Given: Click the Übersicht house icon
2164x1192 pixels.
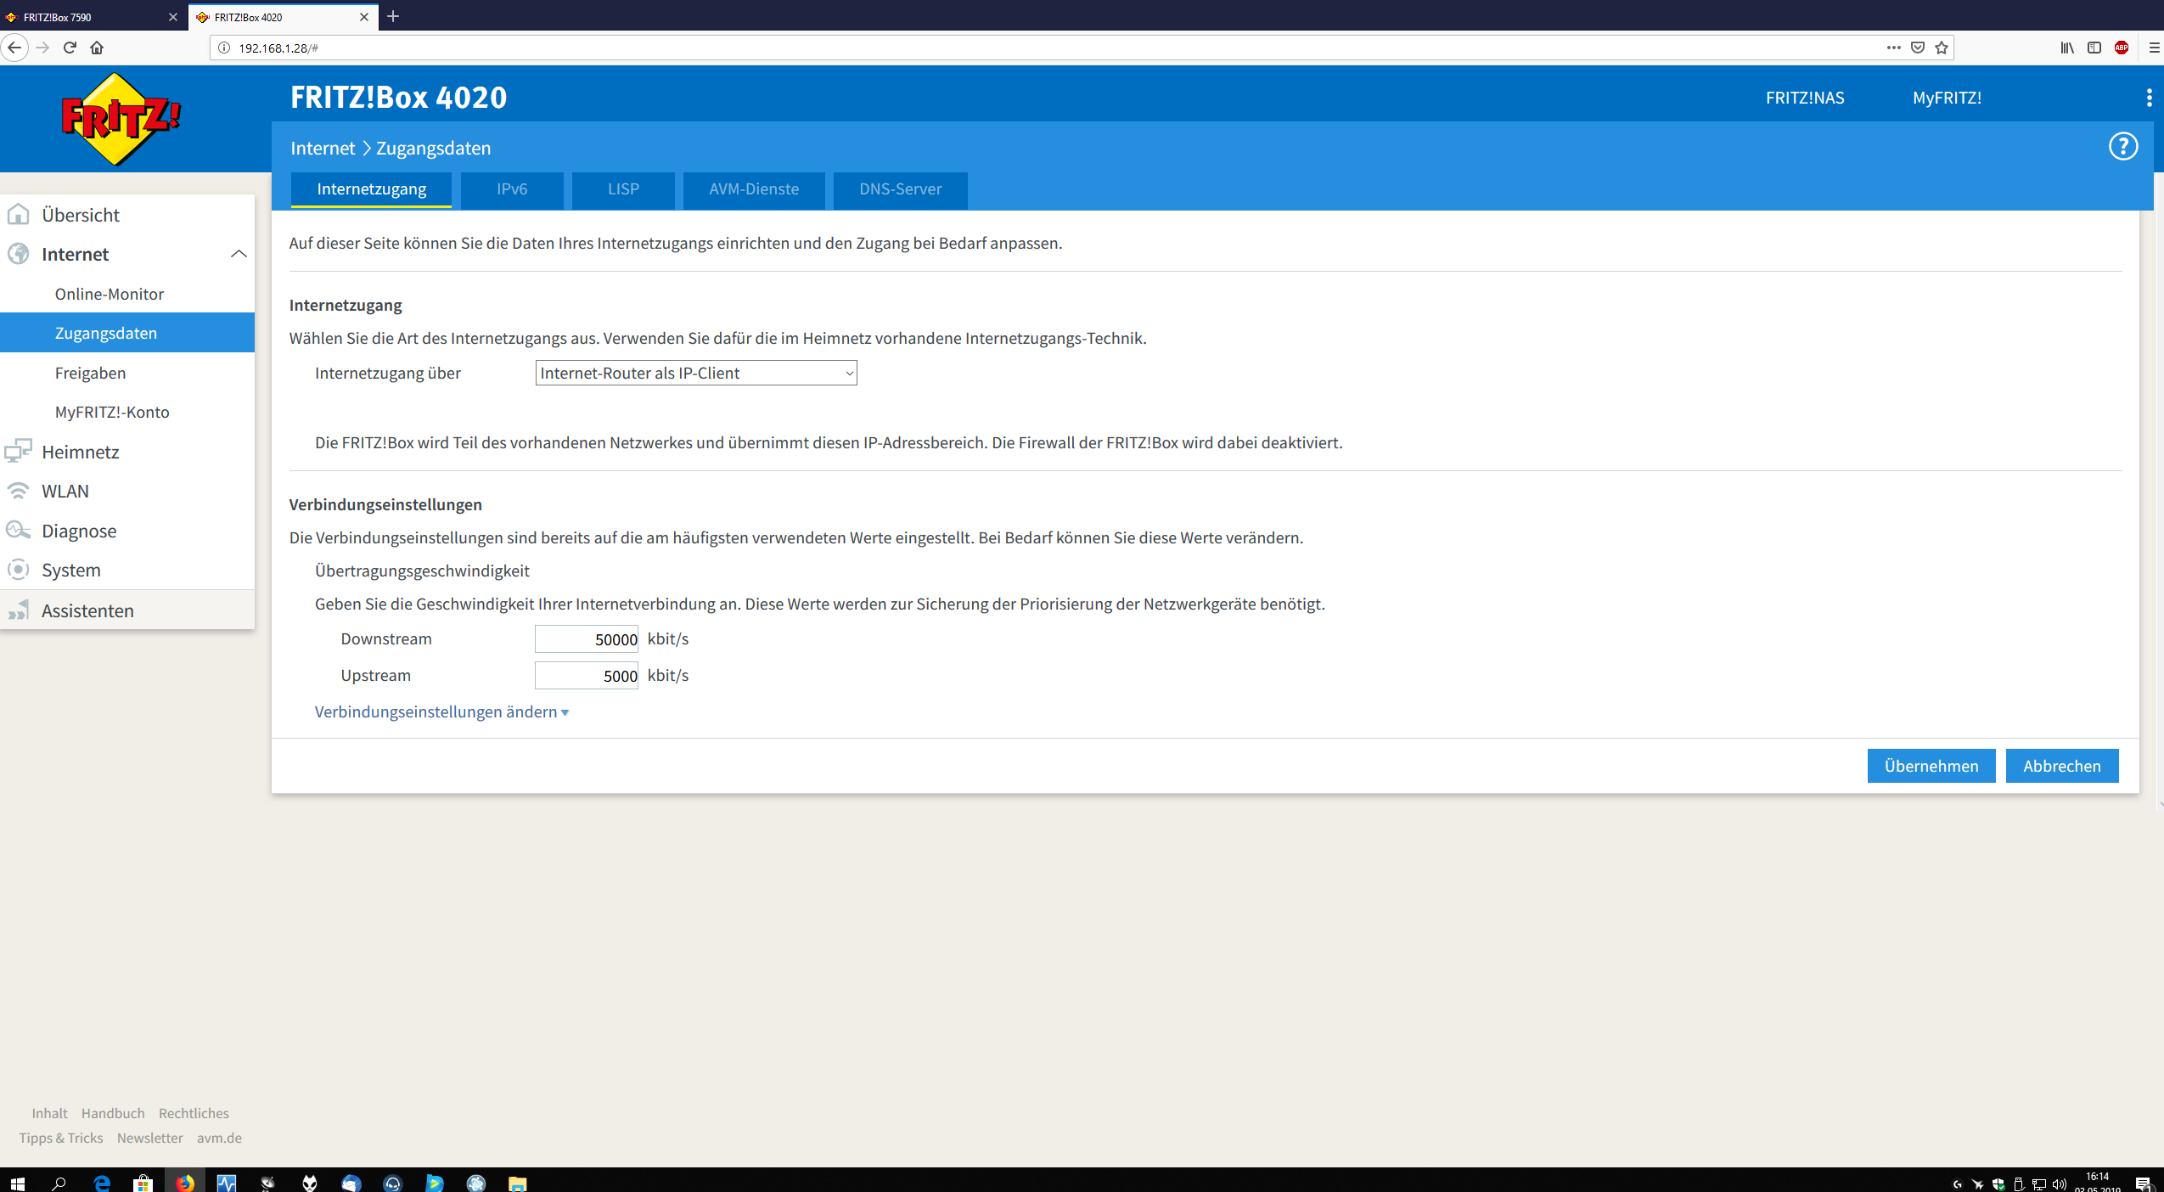Looking at the screenshot, I should click(x=18, y=215).
